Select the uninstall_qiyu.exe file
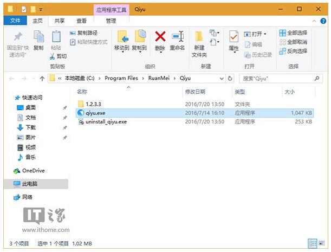This screenshot has width=331, height=252. (106, 122)
